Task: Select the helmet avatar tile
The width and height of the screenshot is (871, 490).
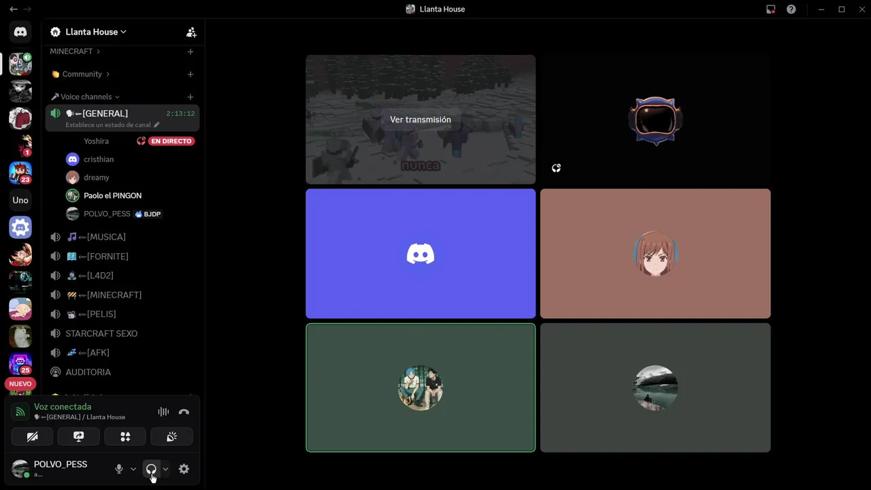Action: (x=655, y=119)
